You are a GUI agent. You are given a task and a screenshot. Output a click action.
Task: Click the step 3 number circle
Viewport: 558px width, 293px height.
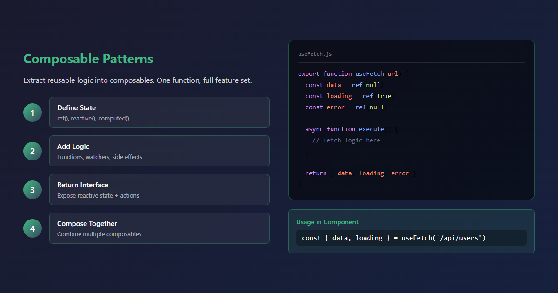click(x=33, y=190)
